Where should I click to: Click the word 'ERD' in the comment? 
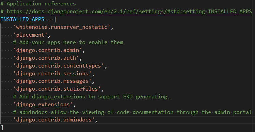128,97
